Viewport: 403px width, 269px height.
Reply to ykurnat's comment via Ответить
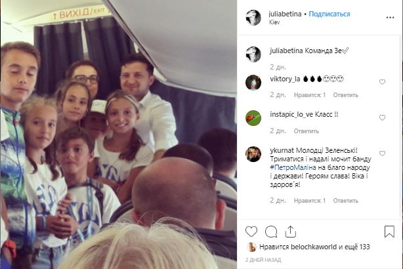tap(346, 201)
